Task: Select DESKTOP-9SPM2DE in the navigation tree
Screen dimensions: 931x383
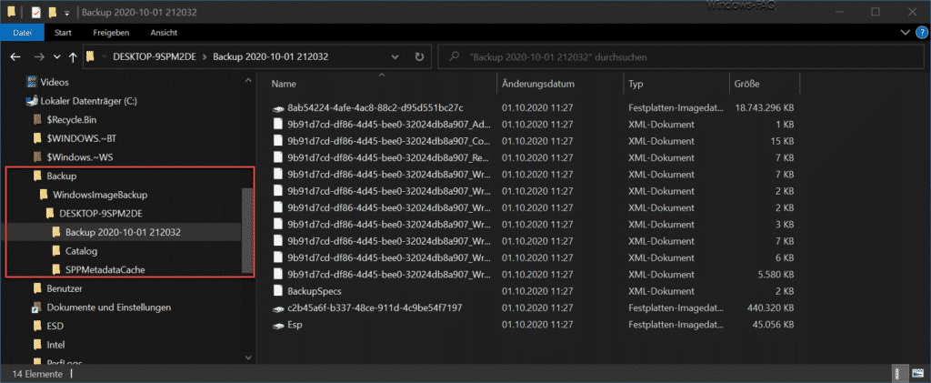Action: coord(102,213)
